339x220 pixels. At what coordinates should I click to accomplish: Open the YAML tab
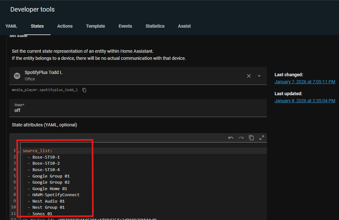pyautogui.click(x=11, y=26)
